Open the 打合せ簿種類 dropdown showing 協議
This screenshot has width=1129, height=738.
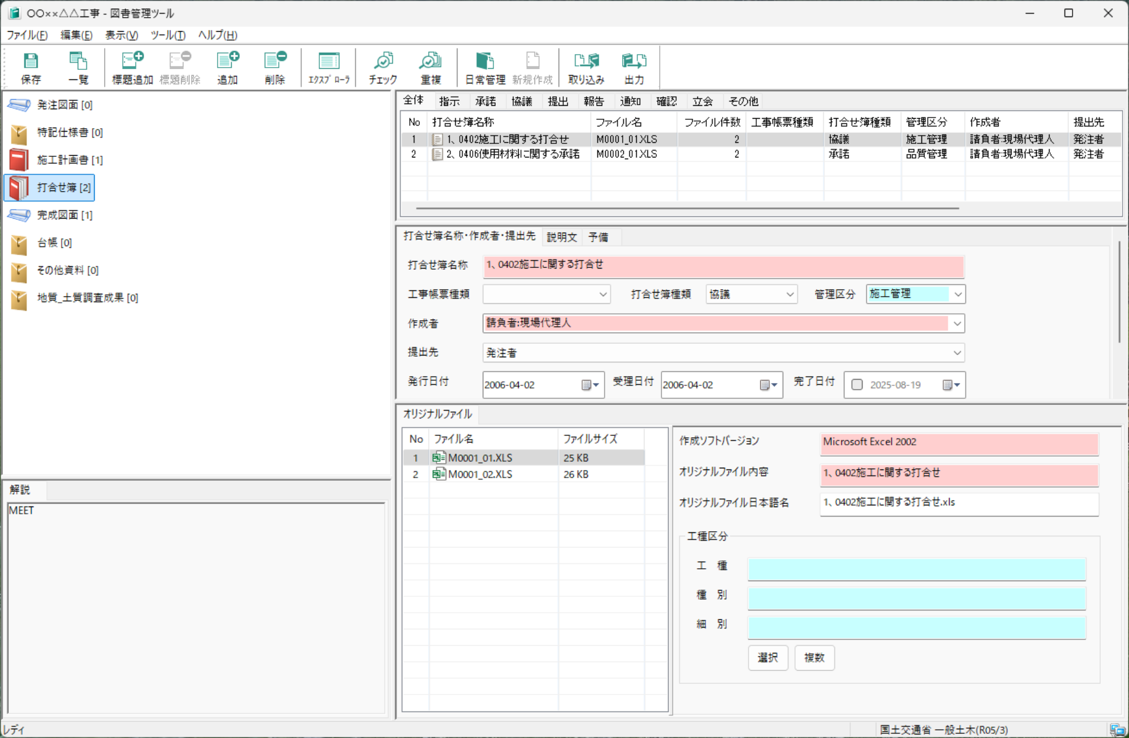(x=791, y=294)
